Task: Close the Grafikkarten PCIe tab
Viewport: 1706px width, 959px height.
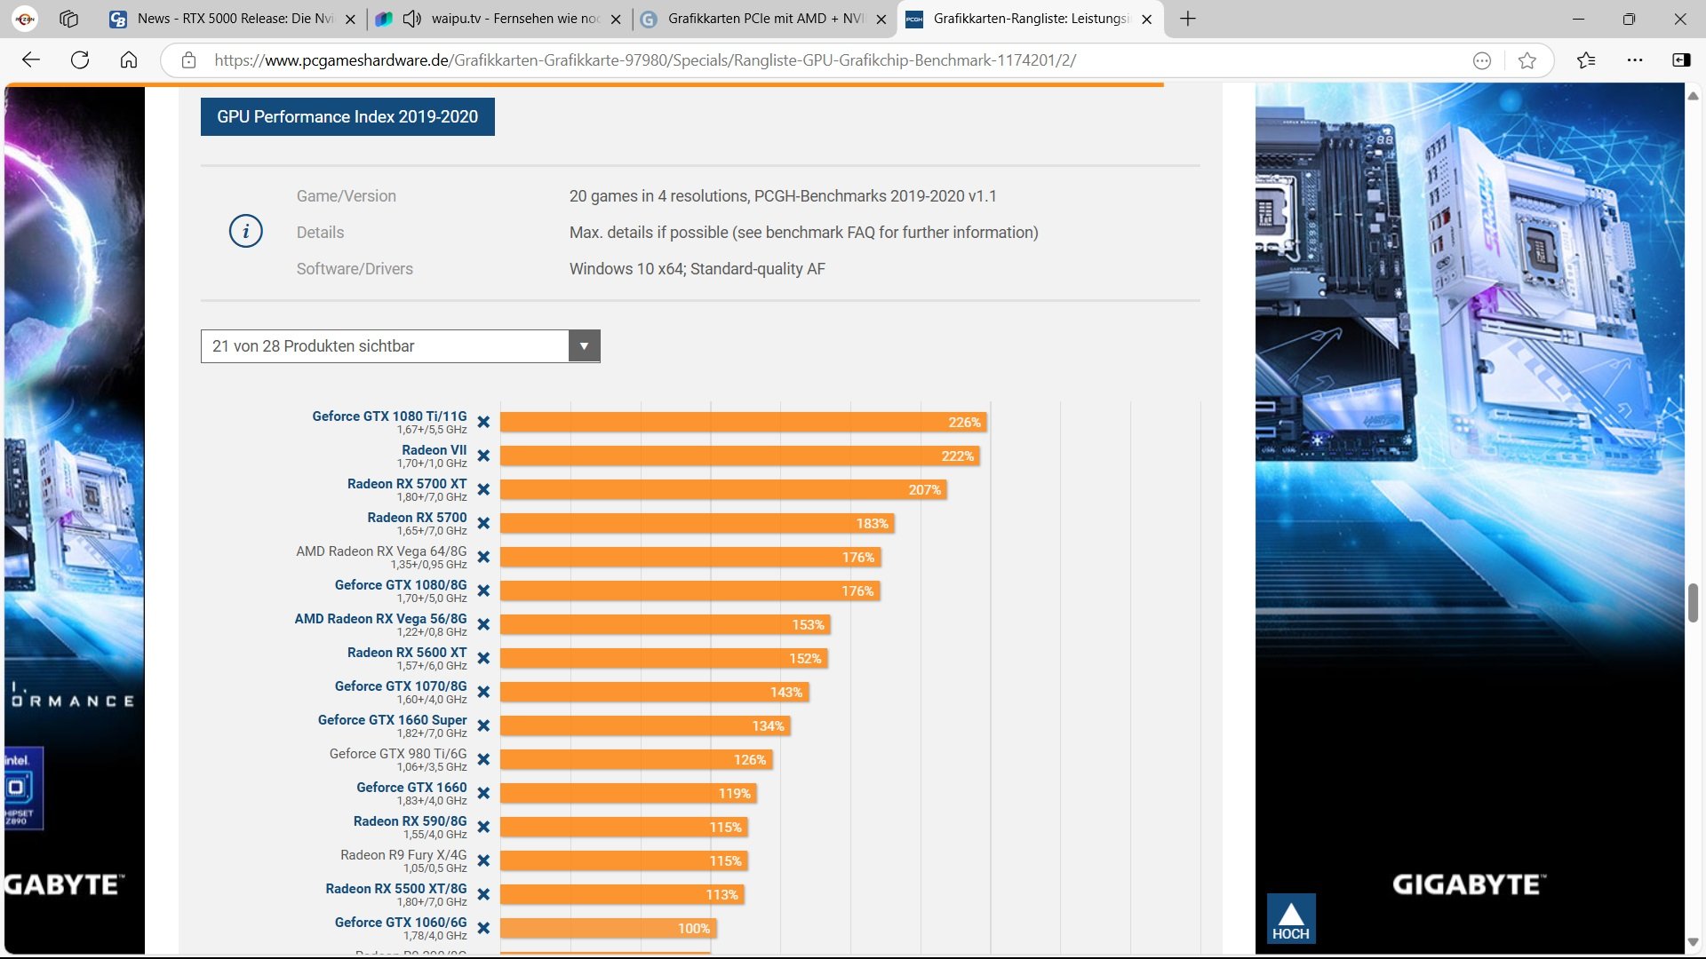Action: 881,20
